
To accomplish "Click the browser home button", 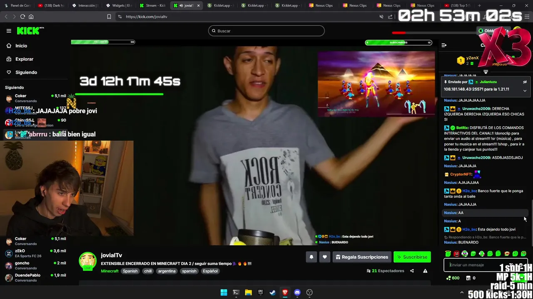I will 31,17.
